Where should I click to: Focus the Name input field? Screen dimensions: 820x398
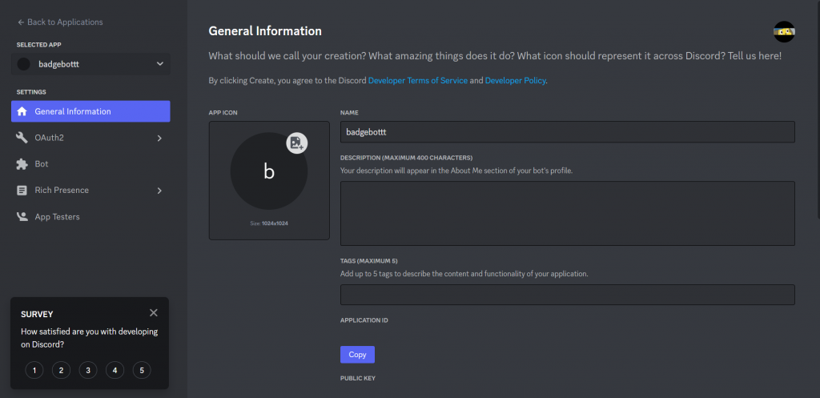pyautogui.click(x=568, y=132)
